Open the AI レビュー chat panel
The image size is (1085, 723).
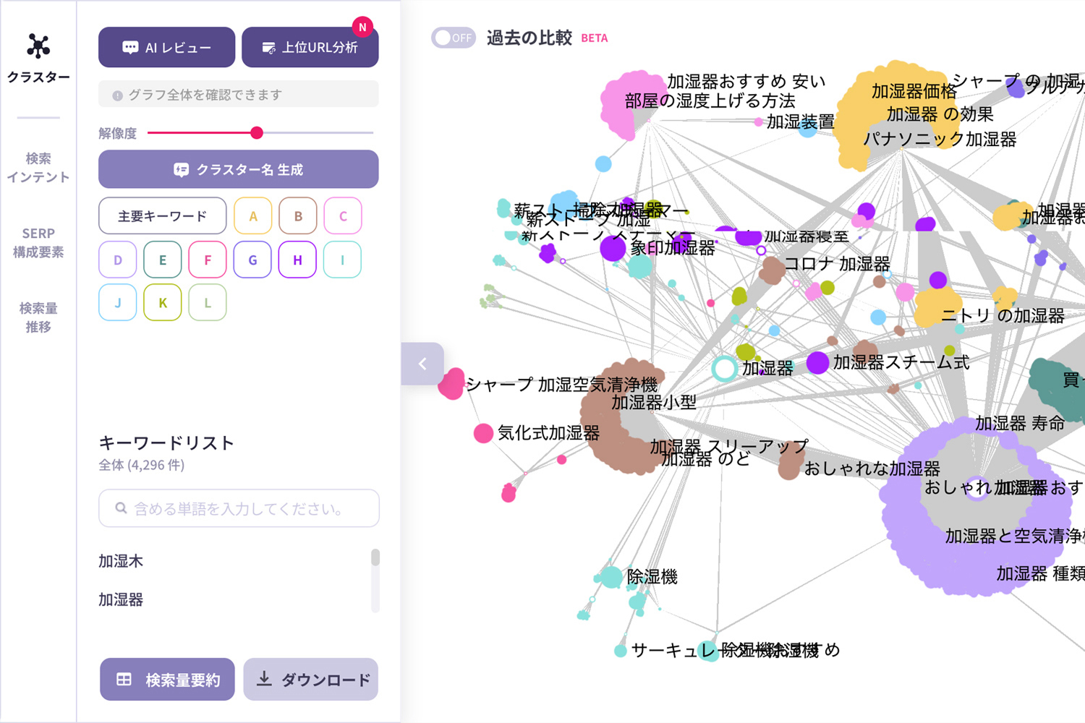tap(166, 48)
